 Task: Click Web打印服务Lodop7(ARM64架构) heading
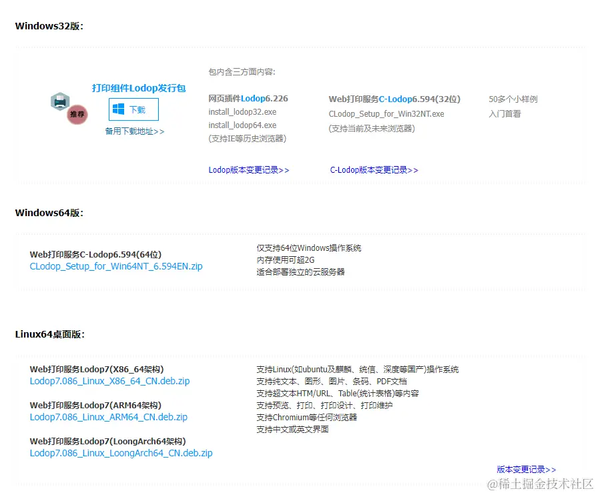coord(95,405)
